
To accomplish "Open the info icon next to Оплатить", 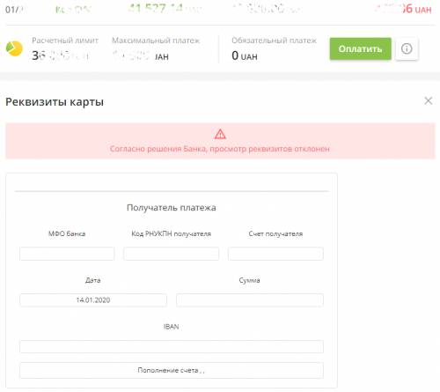I will tap(407, 48).
